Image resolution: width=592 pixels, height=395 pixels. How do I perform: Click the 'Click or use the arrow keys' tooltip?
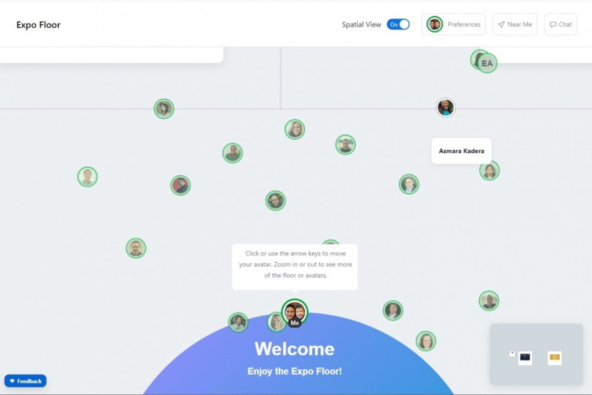tap(295, 267)
